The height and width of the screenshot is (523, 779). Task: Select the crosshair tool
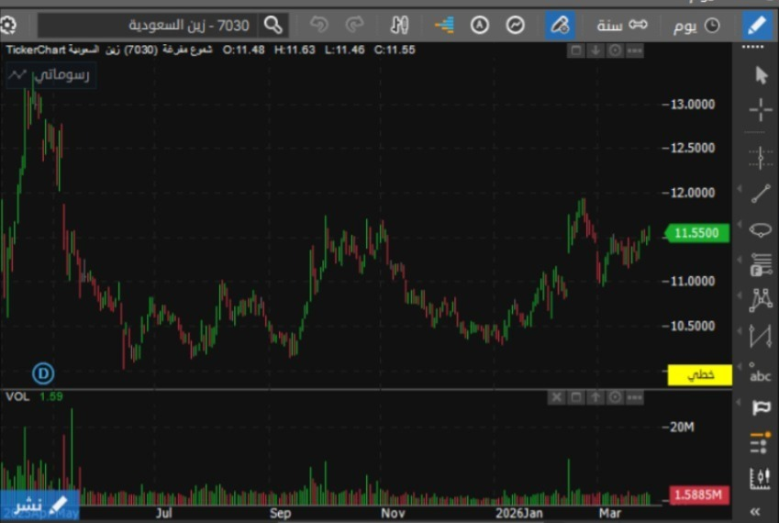point(761,110)
